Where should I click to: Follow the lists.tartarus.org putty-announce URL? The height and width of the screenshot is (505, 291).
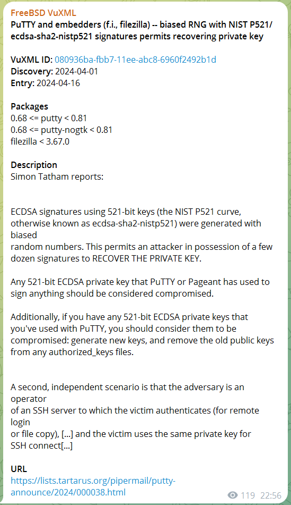(x=93, y=486)
